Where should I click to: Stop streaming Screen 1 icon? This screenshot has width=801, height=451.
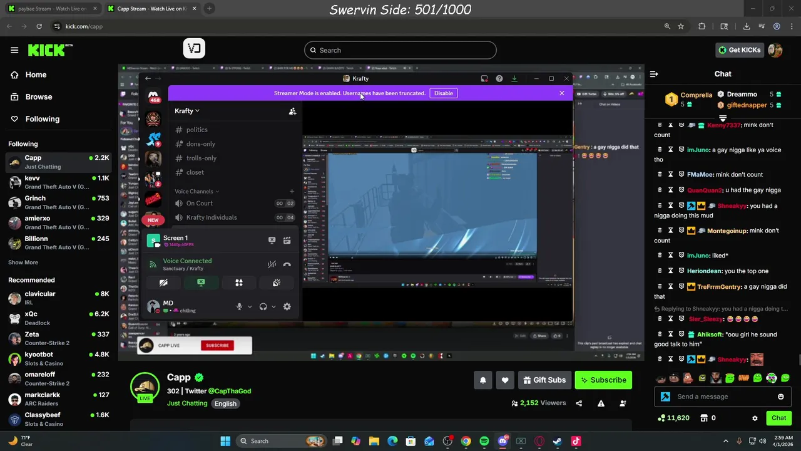(272, 240)
